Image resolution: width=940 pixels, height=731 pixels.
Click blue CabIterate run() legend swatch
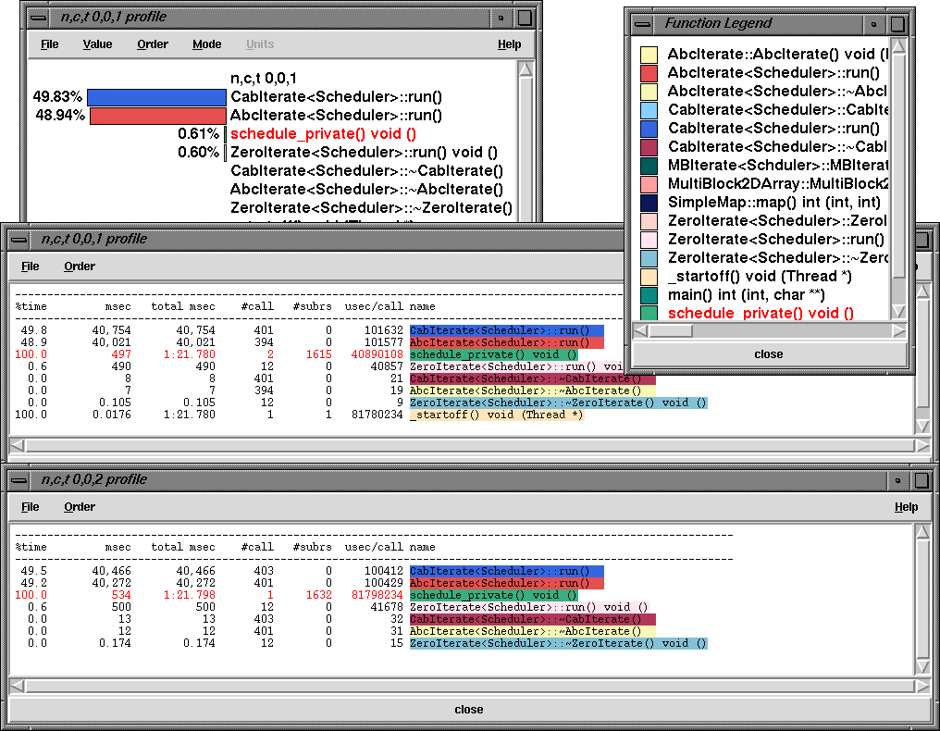click(649, 129)
